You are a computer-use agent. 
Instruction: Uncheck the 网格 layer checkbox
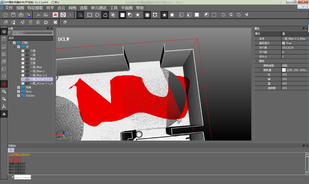tap(19, 87)
